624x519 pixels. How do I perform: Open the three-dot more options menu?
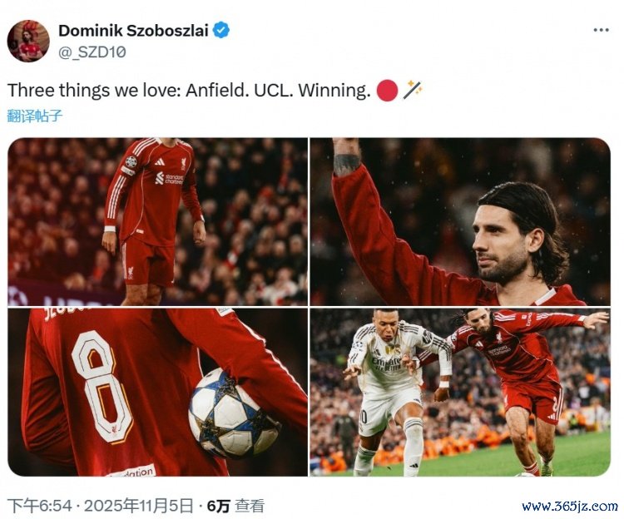tap(601, 30)
